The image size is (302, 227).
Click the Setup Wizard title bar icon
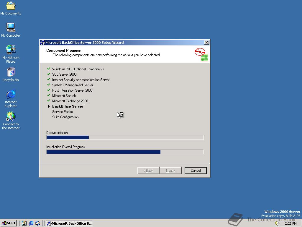42,43
